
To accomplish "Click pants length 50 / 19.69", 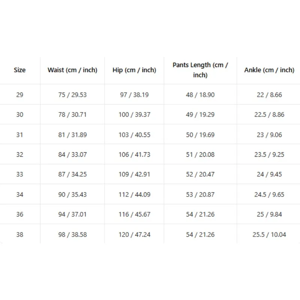I will click(x=200, y=135).
